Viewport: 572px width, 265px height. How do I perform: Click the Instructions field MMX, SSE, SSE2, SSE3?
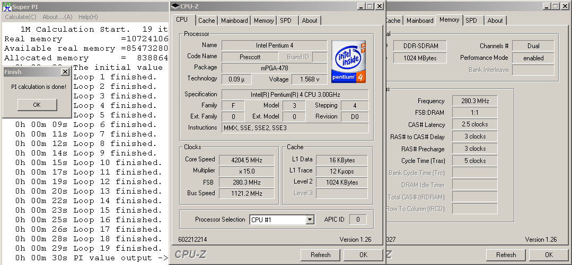click(x=295, y=128)
